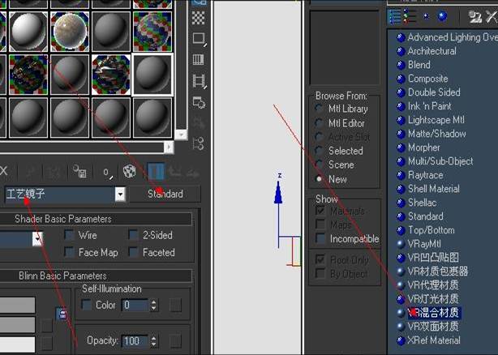Click the View Large Icons sphere
The image size is (498, 355).
click(x=442, y=16)
